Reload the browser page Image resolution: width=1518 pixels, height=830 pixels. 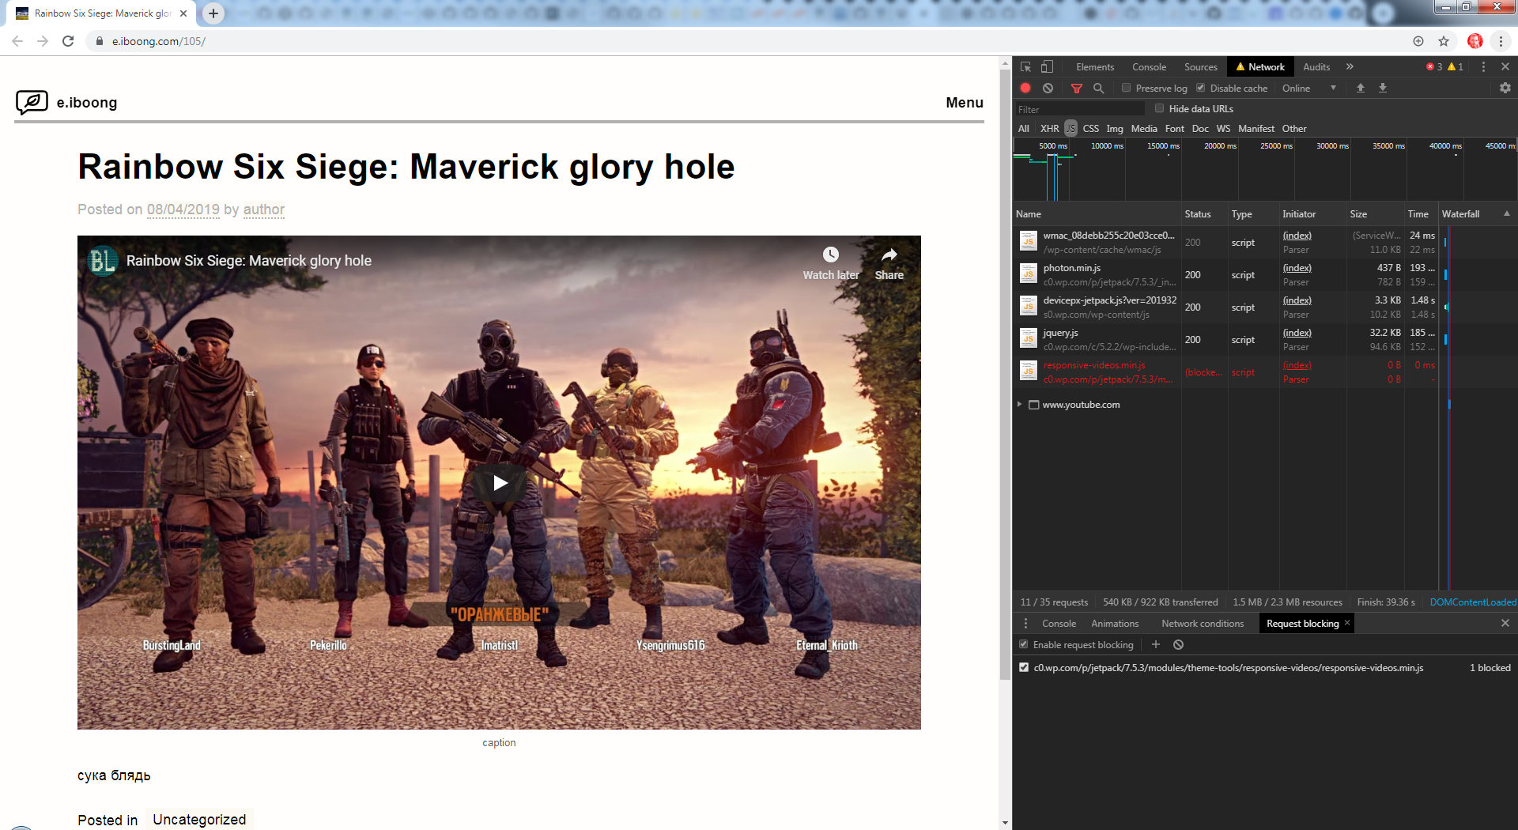pyautogui.click(x=68, y=41)
